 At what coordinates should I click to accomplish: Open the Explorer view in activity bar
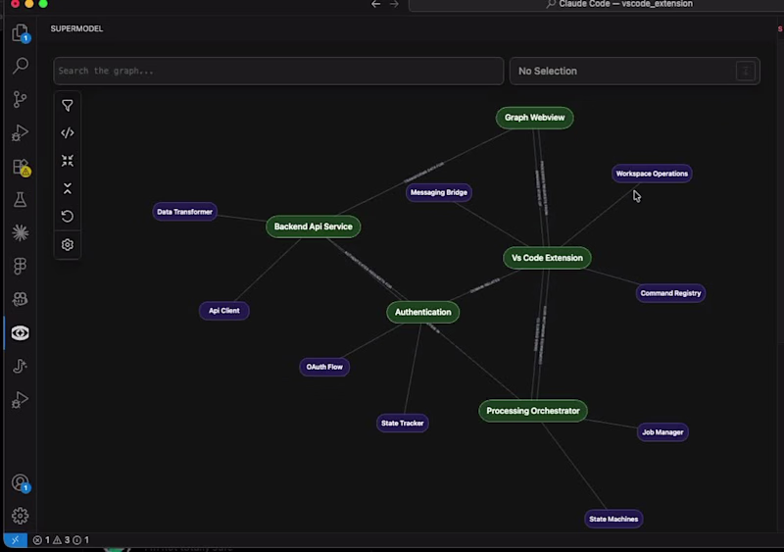click(x=20, y=33)
